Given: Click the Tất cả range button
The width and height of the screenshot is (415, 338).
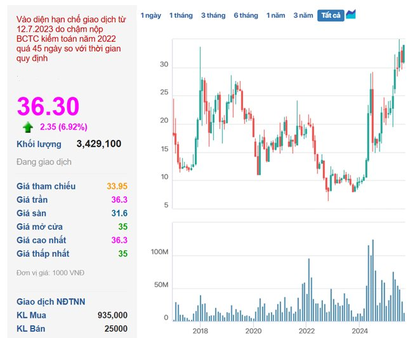Looking at the screenshot, I should [x=330, y=15].
